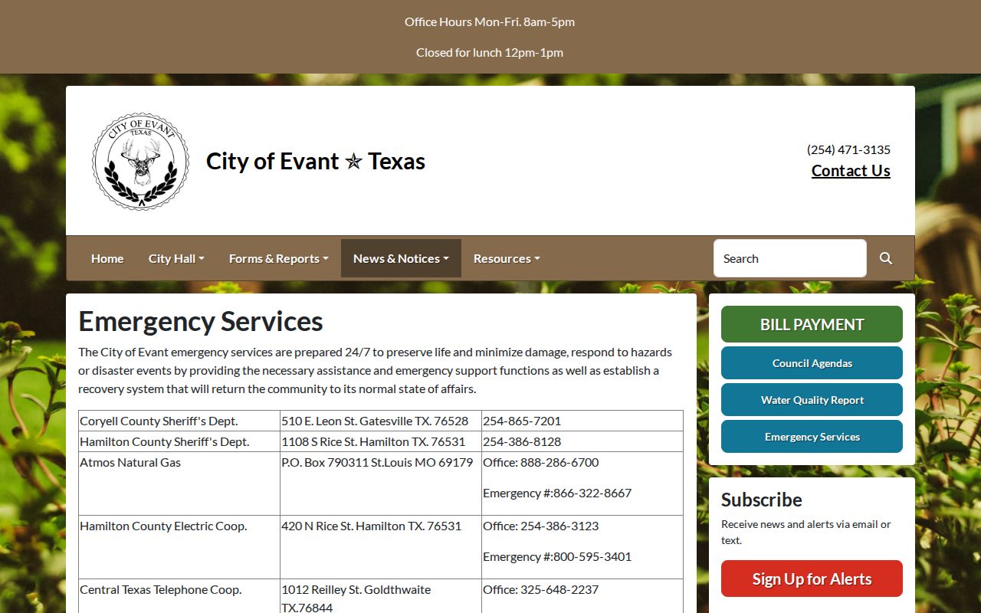
Task: Click the address 1108 S Rice St. Hamilton
Action: (373, 441)
